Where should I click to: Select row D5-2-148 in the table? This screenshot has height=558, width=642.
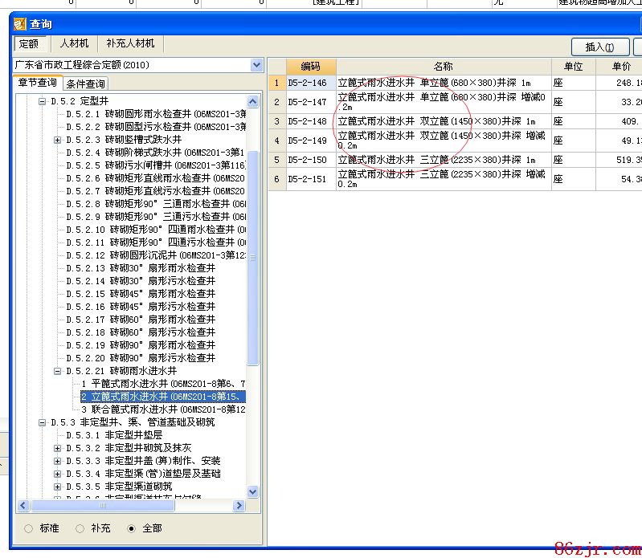click(308, 121)
